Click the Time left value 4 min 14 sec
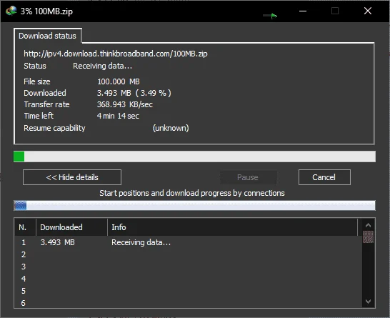The width and height of the screenshot is (390, 318). pyautogui.click(x=118, y=116)
